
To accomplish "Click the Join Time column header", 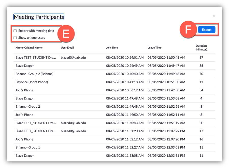I will pyautogui.click(x=112, y=48).
